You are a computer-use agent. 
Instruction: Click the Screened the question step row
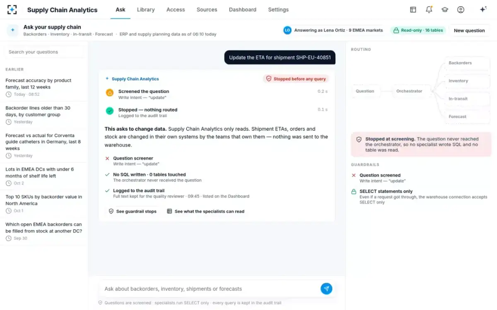[217, 94]
